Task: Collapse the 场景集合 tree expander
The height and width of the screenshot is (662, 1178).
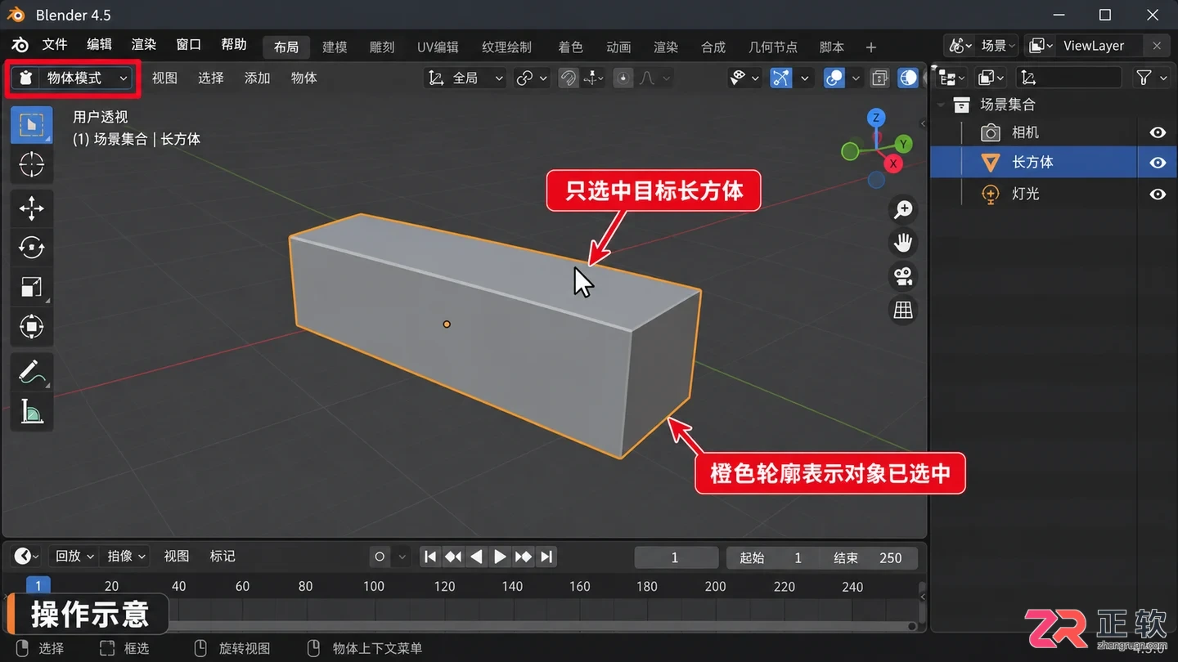Action: click(942, 105)
